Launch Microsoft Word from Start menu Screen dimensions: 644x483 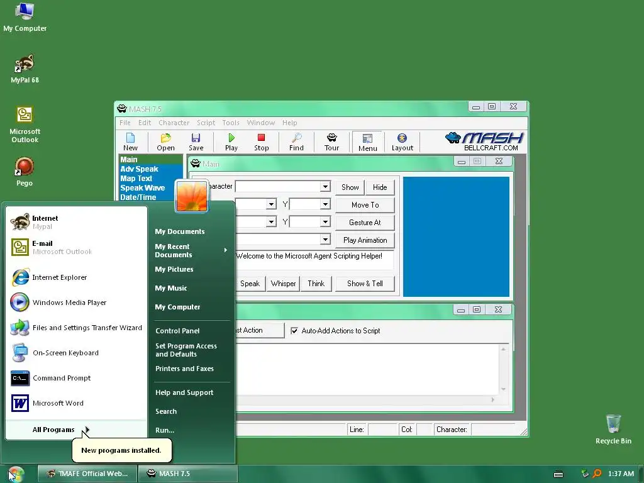[x=76, y=403]
